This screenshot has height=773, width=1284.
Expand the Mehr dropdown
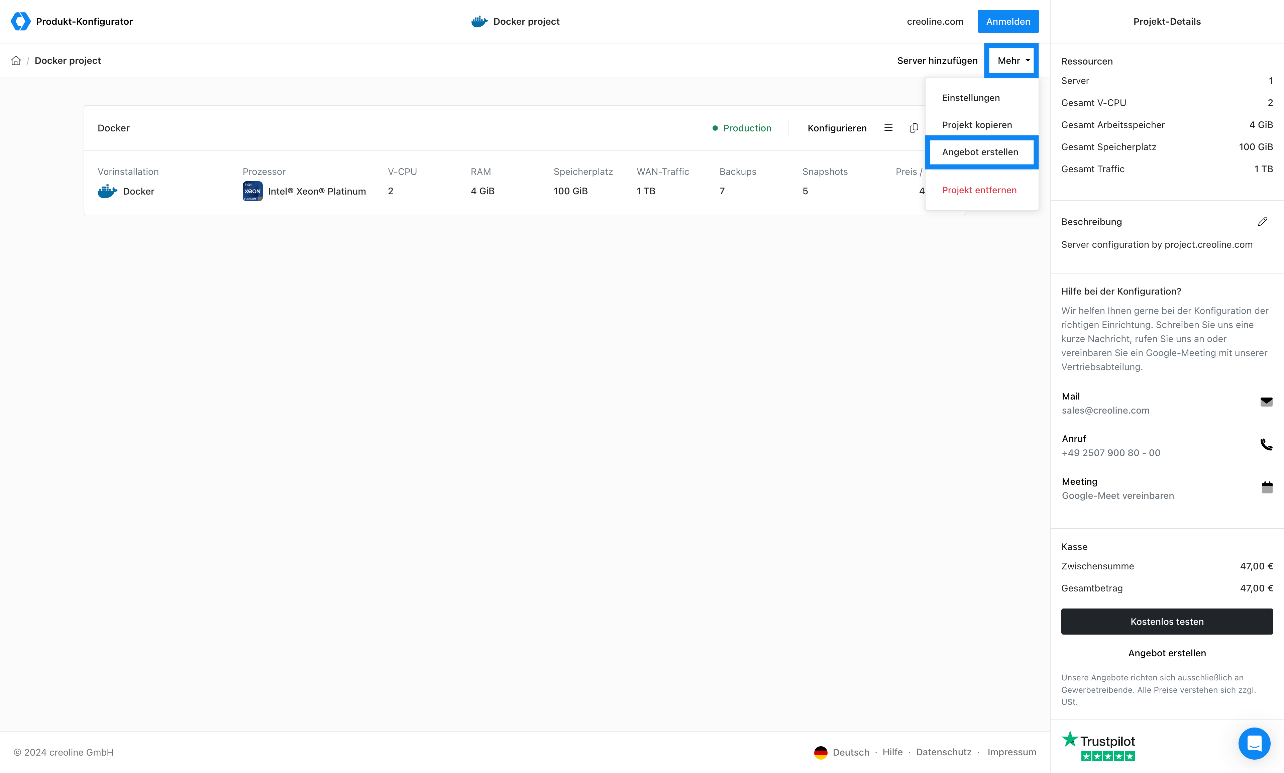1013,61
